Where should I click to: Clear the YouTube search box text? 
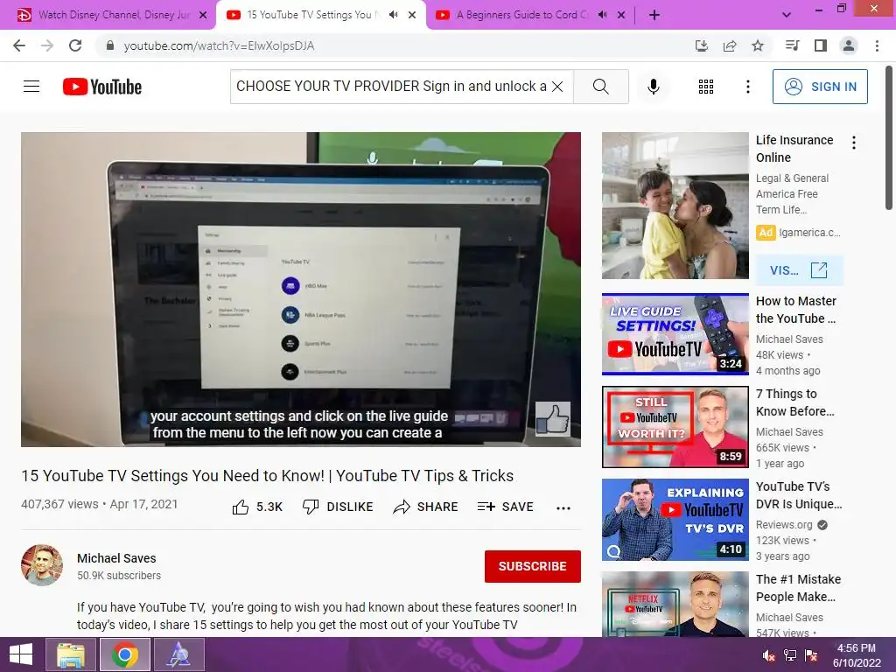point(557,87)
